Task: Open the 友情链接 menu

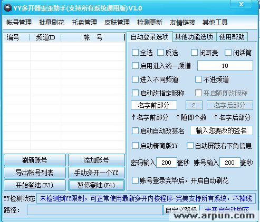Action: [x=182, y=23]
